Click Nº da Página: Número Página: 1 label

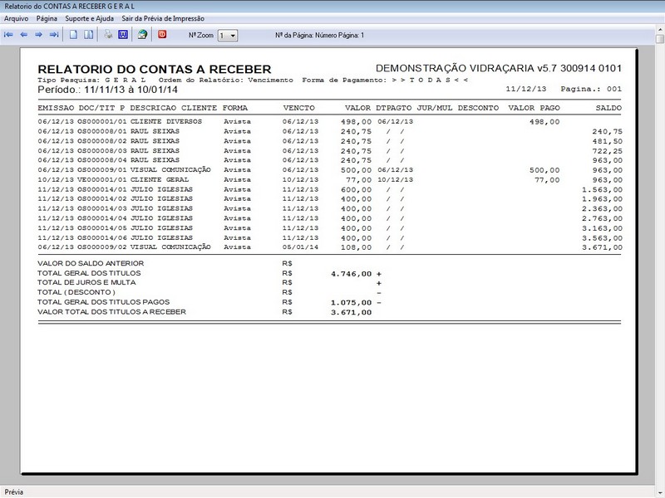[x=320, y=35]
